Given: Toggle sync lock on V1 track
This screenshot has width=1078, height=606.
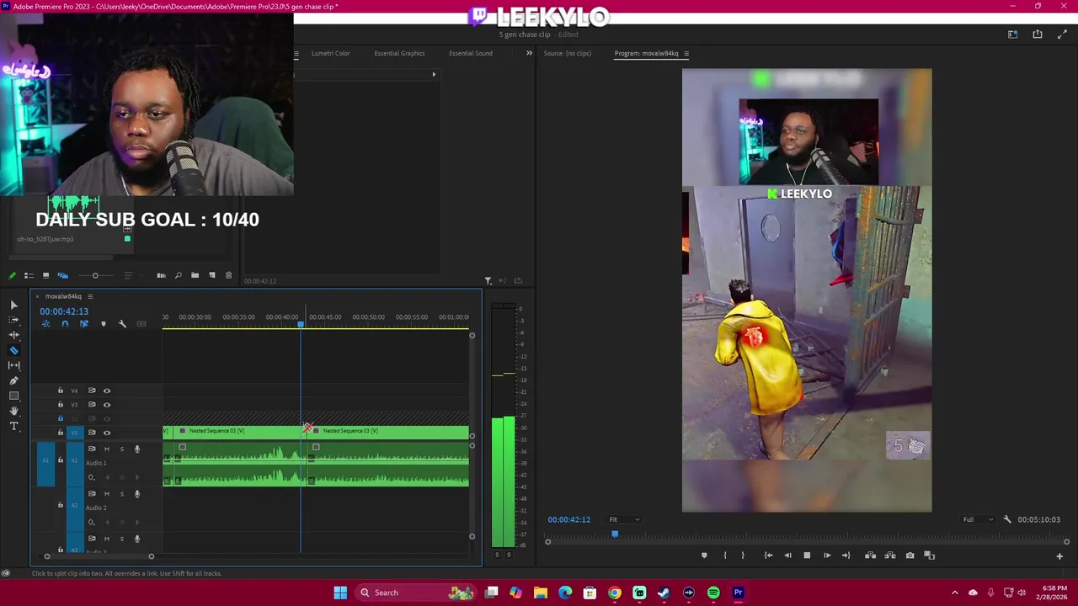Looking at the screenshot, I should [x=92, y=433].
